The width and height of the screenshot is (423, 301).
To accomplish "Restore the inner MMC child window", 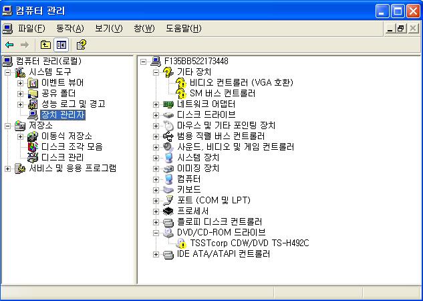I will (x=401, y=28).
